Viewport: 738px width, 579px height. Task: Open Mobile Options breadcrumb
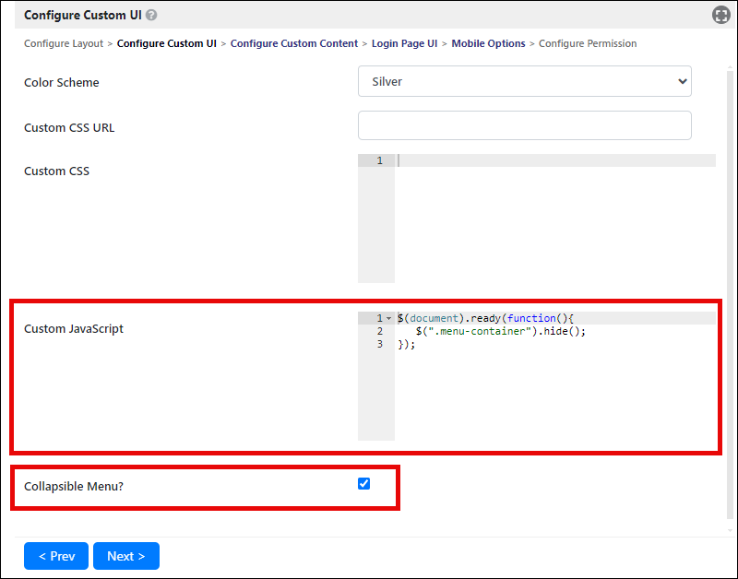(488, 43)
